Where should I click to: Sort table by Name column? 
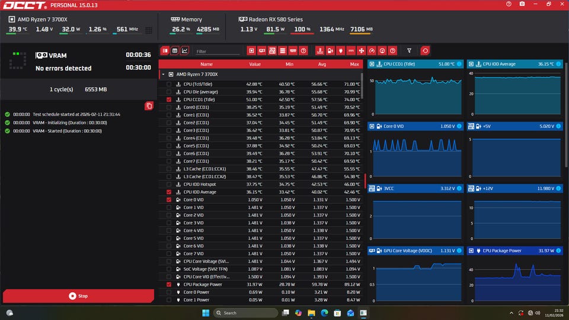[206, 64]
